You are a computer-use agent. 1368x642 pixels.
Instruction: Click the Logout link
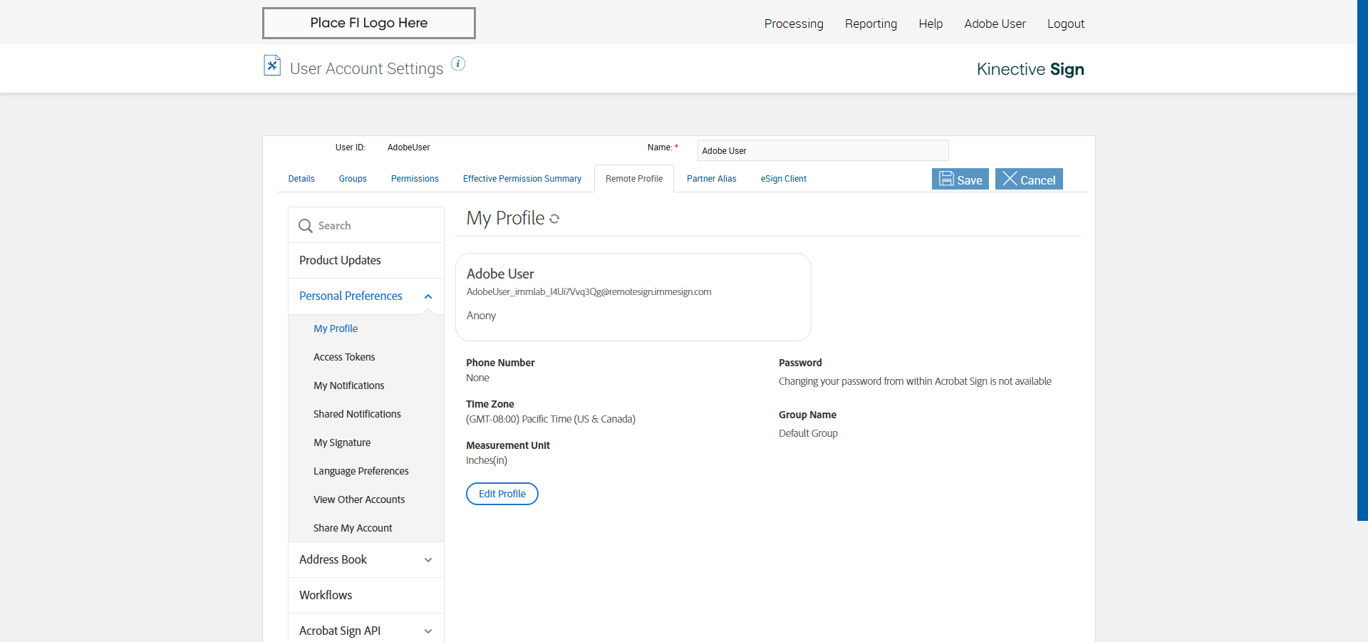(x=1065, y=24)
